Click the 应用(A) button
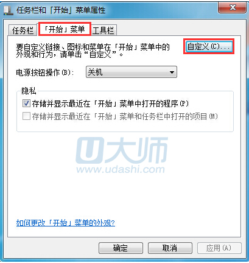 pyautogui.click(x=219, y=248)
